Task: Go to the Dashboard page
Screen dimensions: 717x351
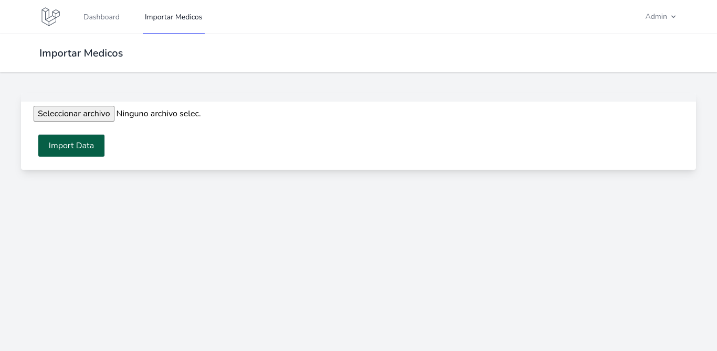Action: 101,17
